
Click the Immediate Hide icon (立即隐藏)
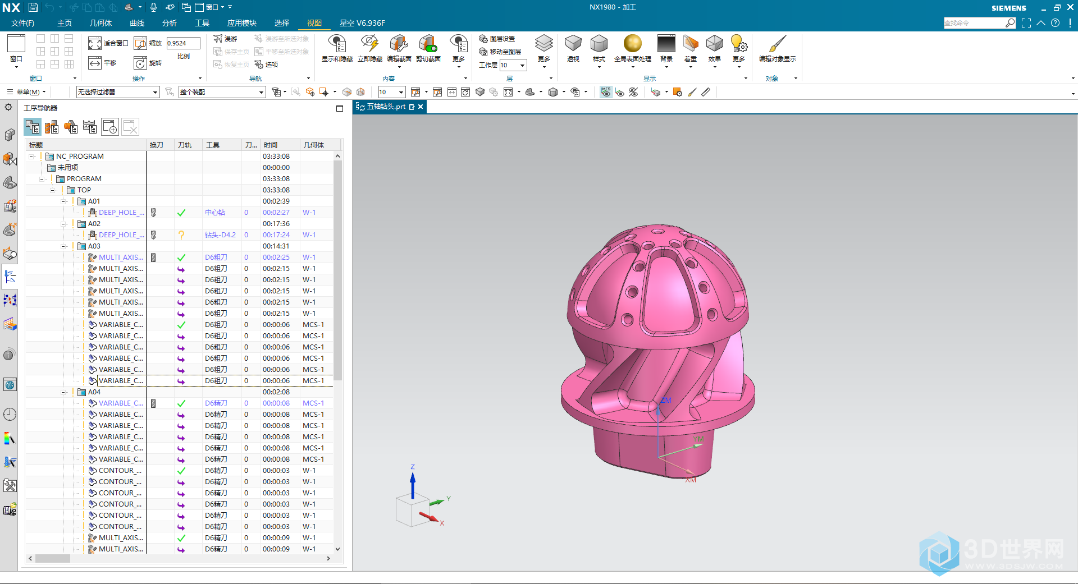(370, 48)
